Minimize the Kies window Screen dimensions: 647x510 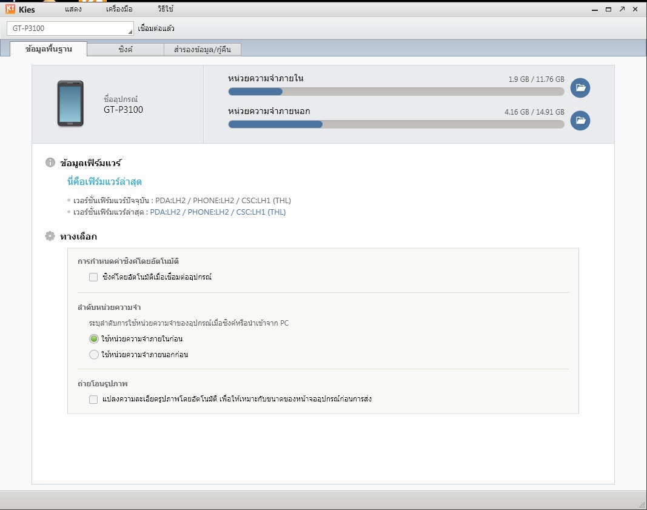click(x=595, y=10)
